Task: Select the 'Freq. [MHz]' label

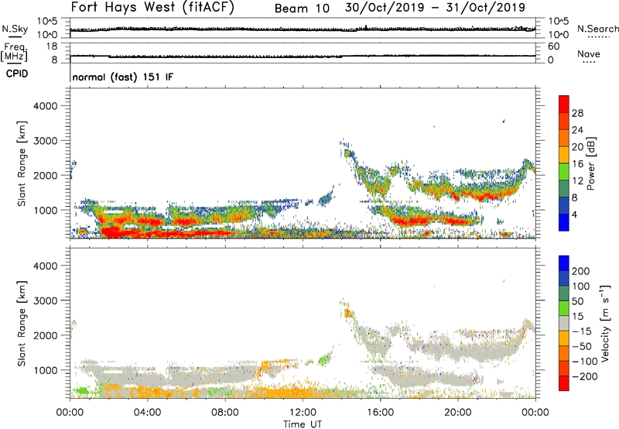Action: pos(15,53)
